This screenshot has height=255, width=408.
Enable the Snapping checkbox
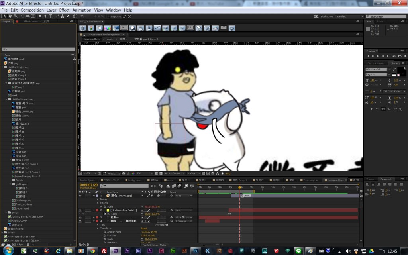click(108, 16)
